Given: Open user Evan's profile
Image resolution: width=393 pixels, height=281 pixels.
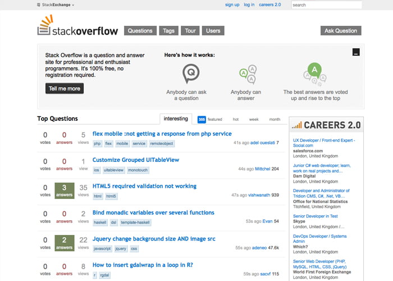Looking at the screenshot, I should (x=267, y=221).
